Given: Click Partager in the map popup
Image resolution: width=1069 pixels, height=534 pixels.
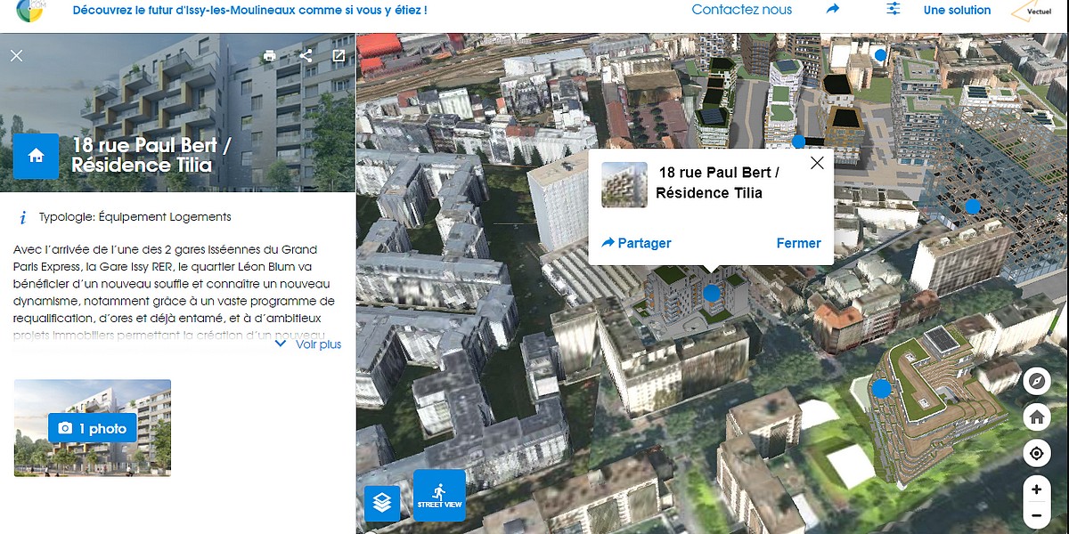Looking at the screenshot, I should (636, 243).
